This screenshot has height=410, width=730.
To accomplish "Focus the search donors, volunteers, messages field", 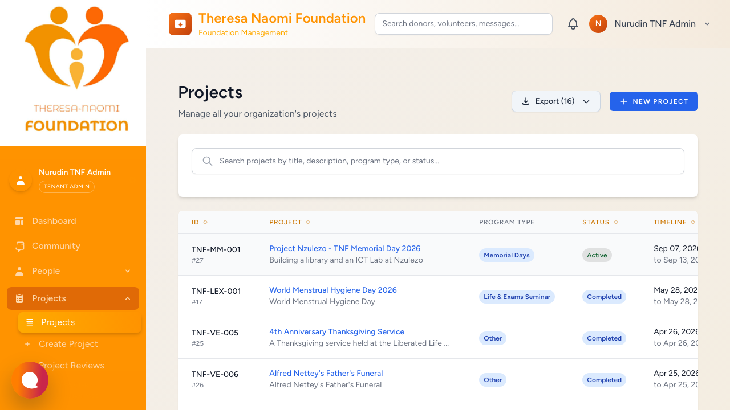I will point(464,24).
